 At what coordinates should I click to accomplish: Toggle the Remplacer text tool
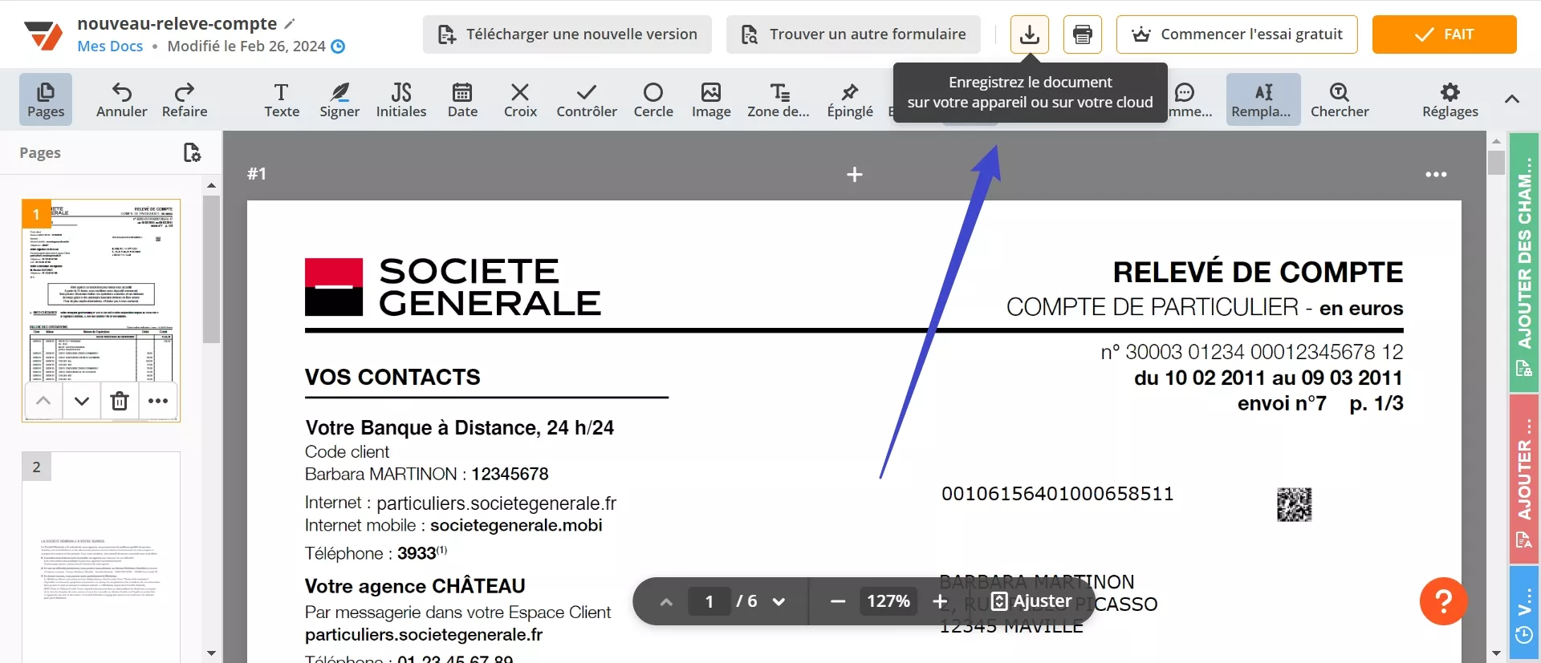tap(1263, 99)
